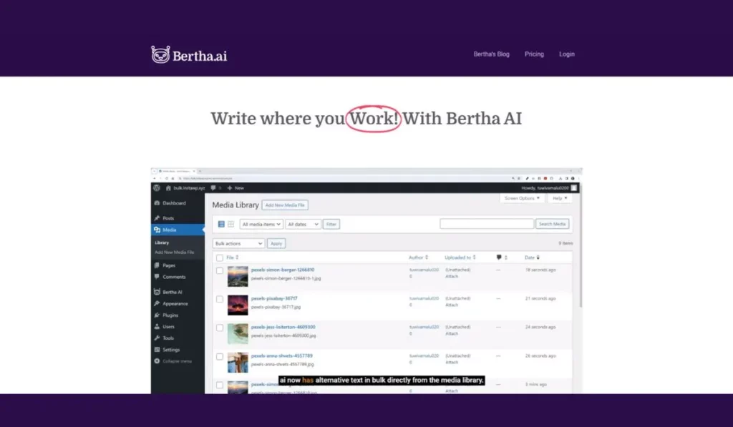Click the Filter button

pos(331,225)
